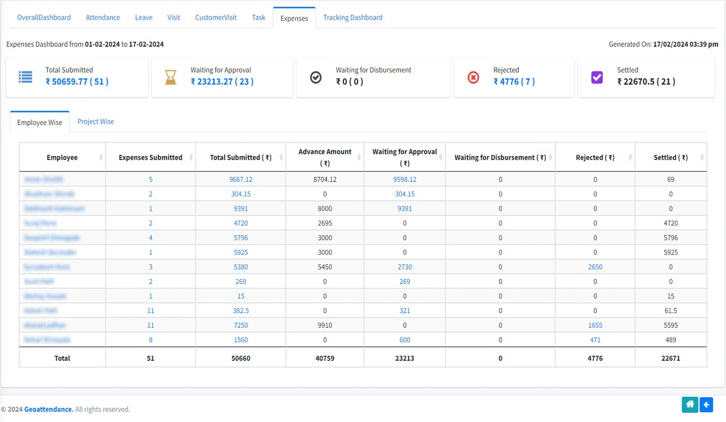Sort by Settled column arrows
This screenshot has height=422, width=726.
tap(702, 157)
